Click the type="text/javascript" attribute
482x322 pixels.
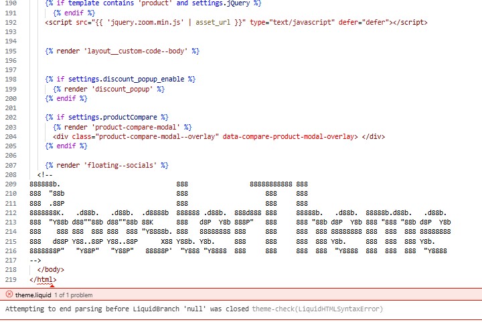[x=292, y=23]
